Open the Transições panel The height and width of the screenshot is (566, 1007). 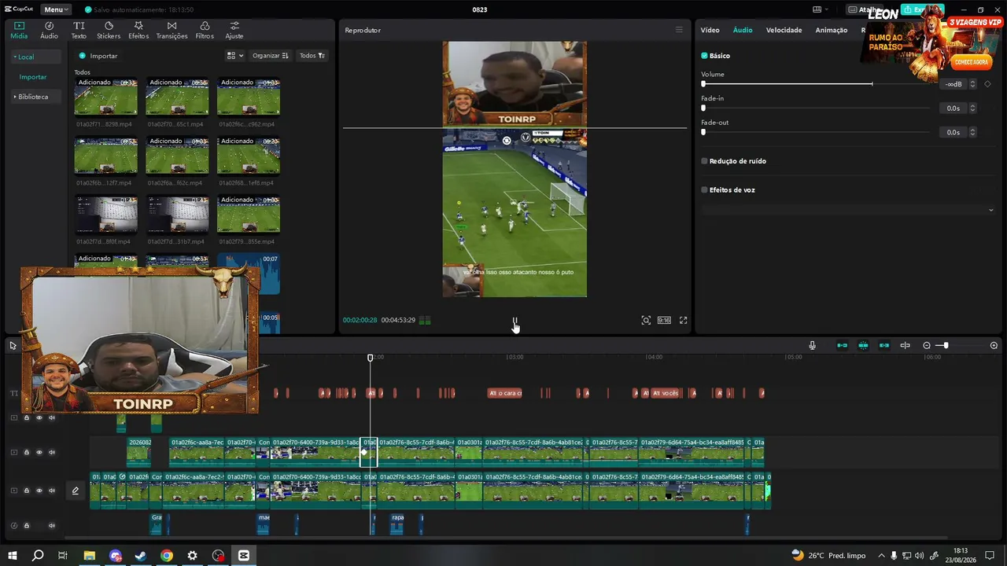[172, 30]
